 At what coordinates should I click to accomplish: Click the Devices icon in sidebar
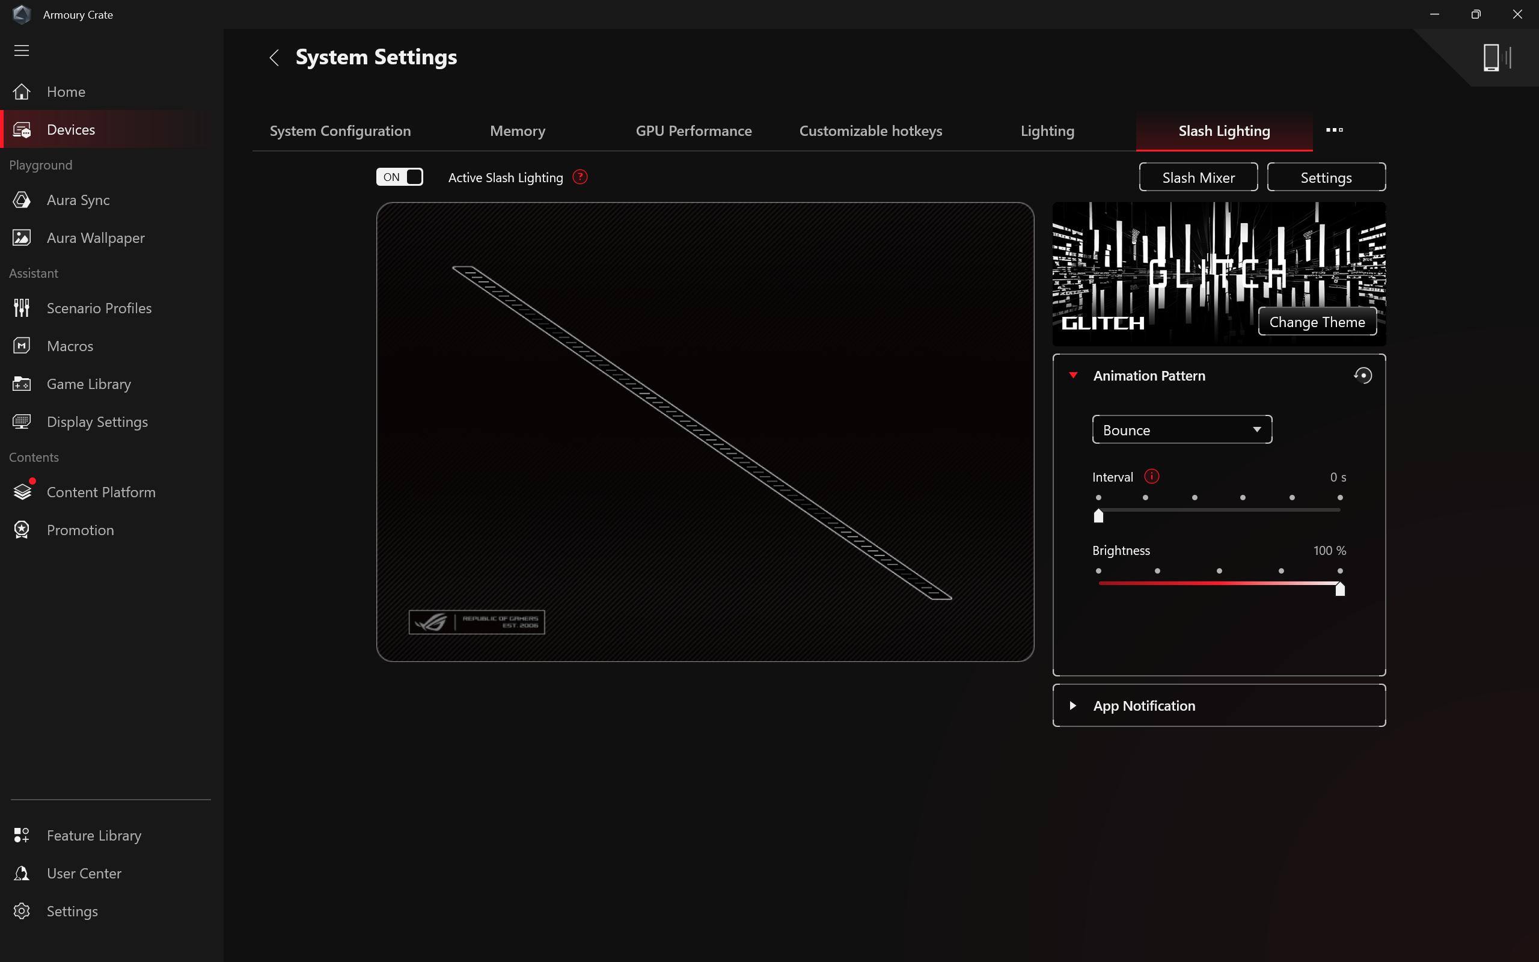point(22,130)
